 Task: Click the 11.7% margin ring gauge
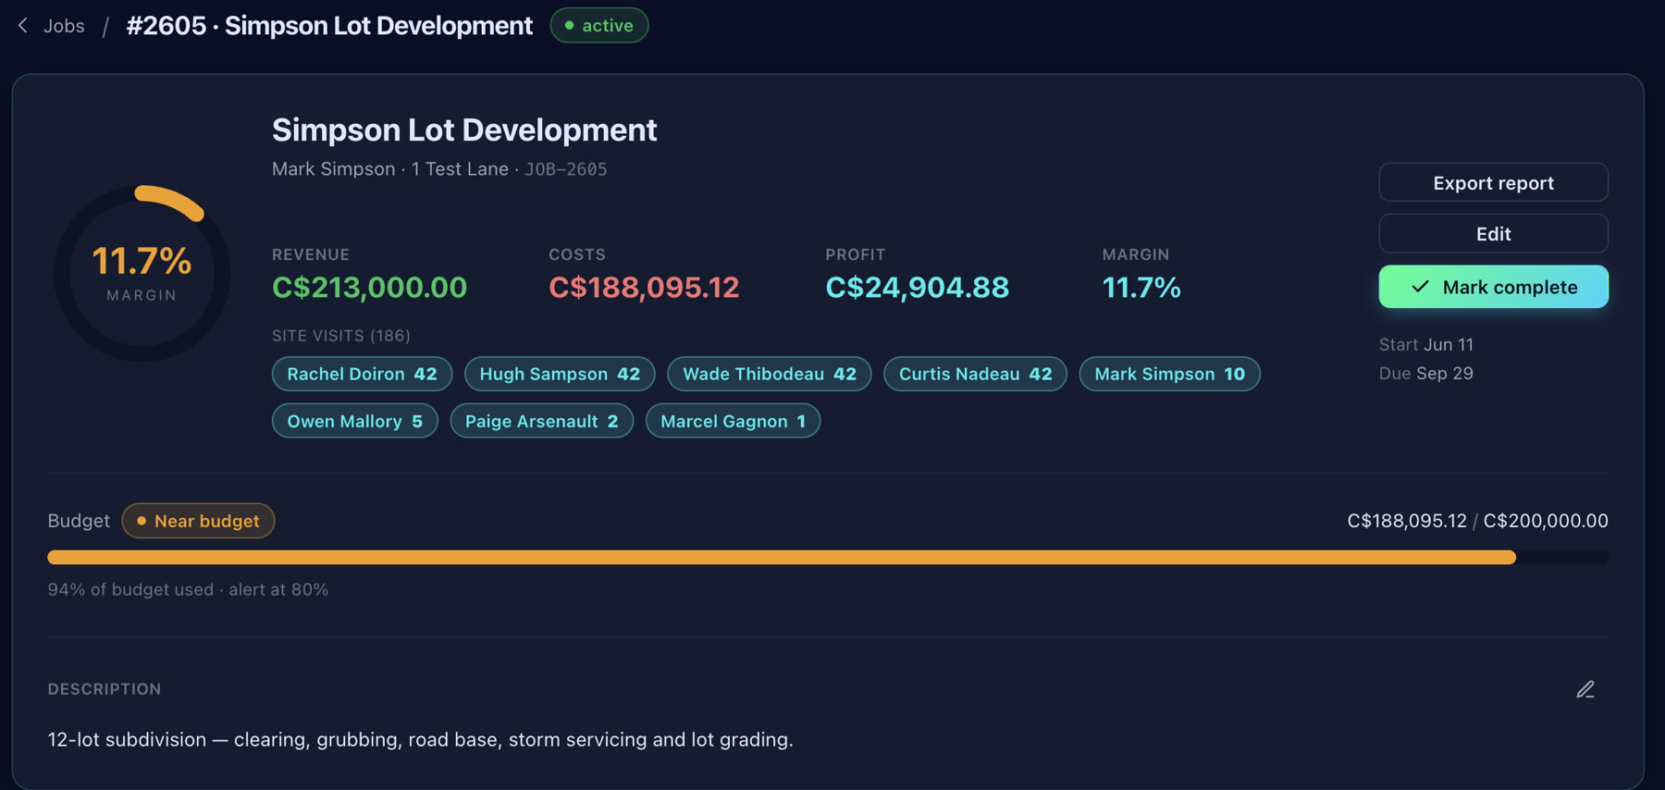pyautogui.click(x=142, y=273)
